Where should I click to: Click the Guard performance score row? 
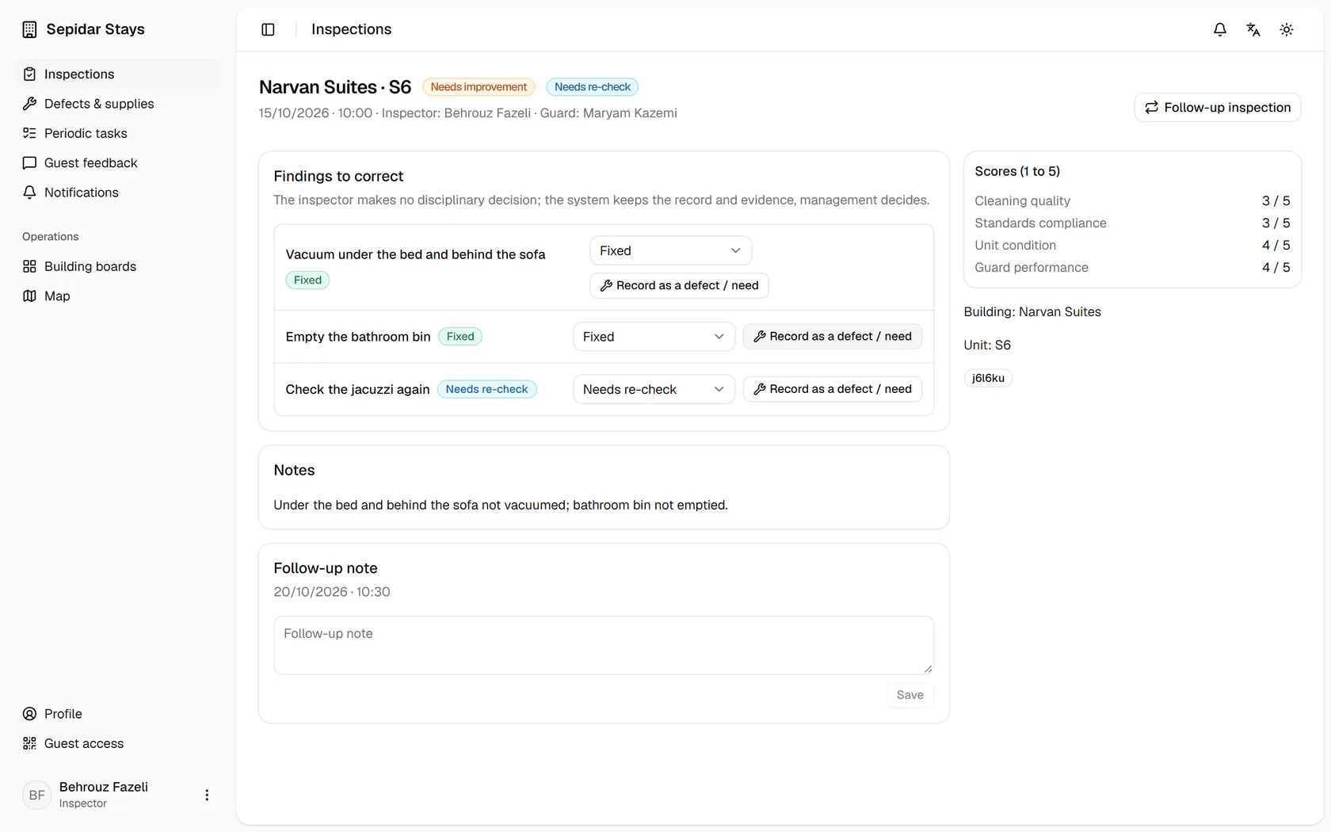pos(1132,268)
